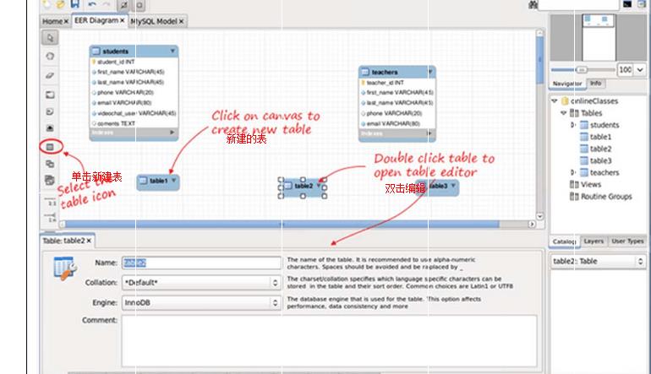Click the new table tool icon
The height and width of the screenshot is (374, 651).
tap(50, 147)
